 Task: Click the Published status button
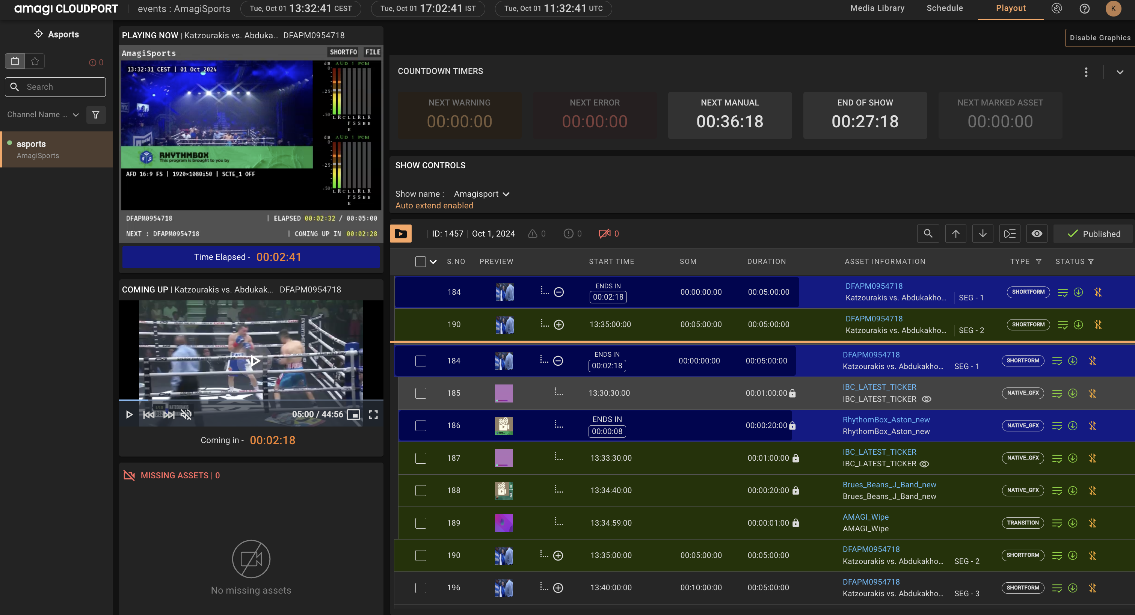pos(1093,234)
